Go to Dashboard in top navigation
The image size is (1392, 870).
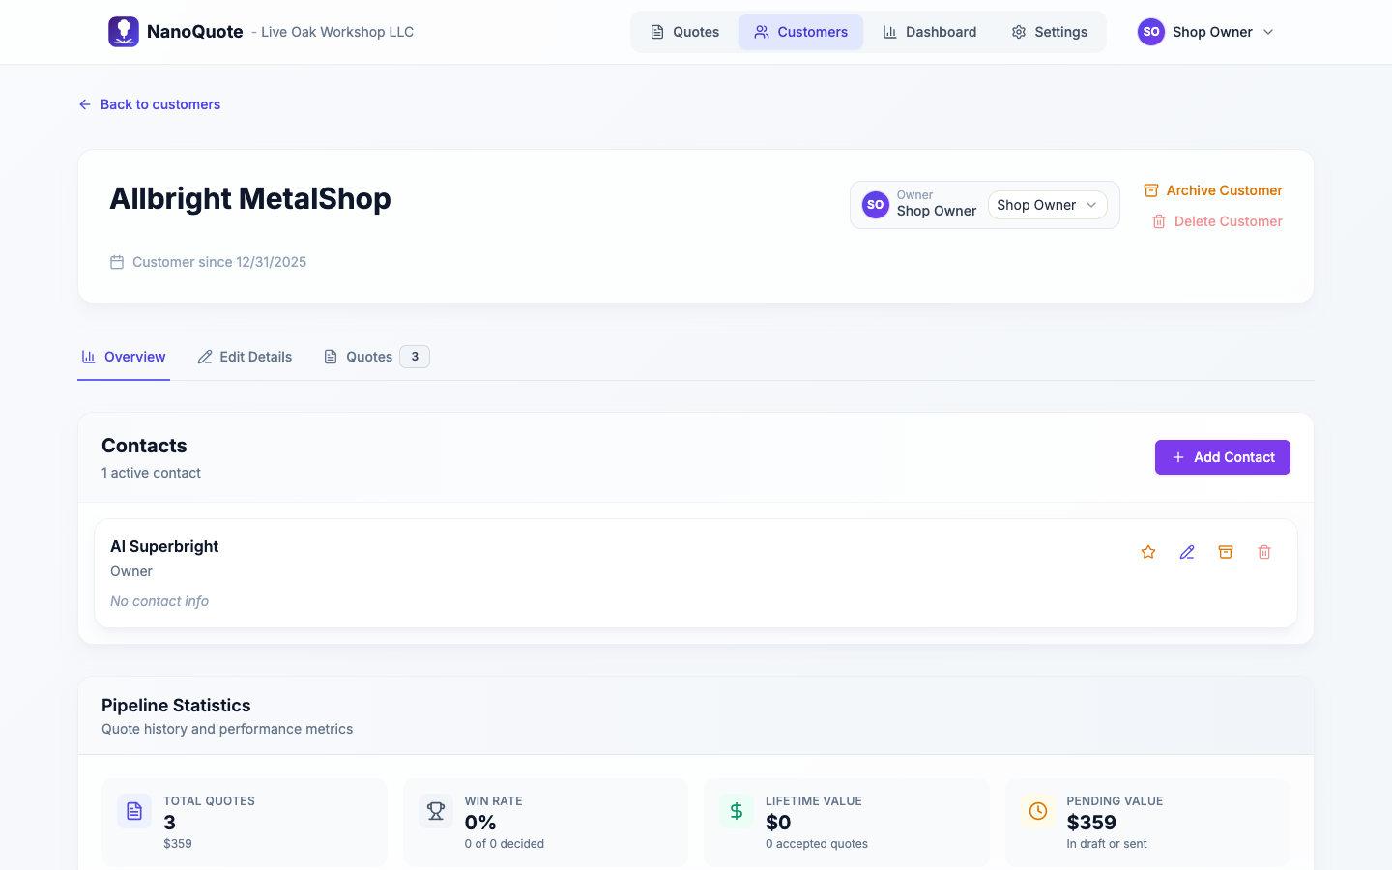[929, 32]
